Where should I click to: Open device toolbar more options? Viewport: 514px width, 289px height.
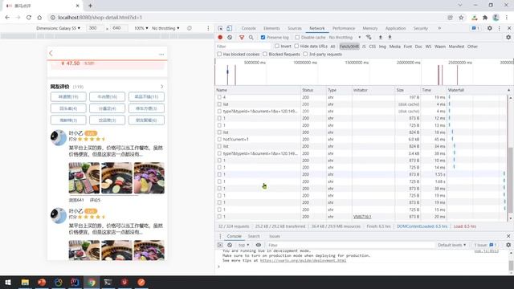coord(208,28)
